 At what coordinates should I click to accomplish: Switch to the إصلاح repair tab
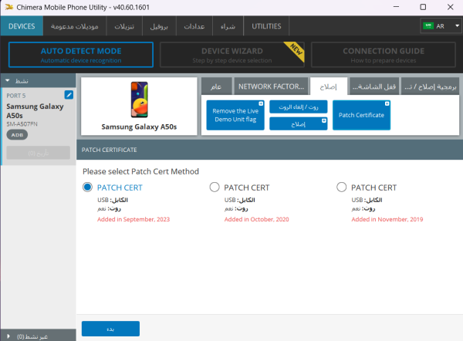click(329, 86)
